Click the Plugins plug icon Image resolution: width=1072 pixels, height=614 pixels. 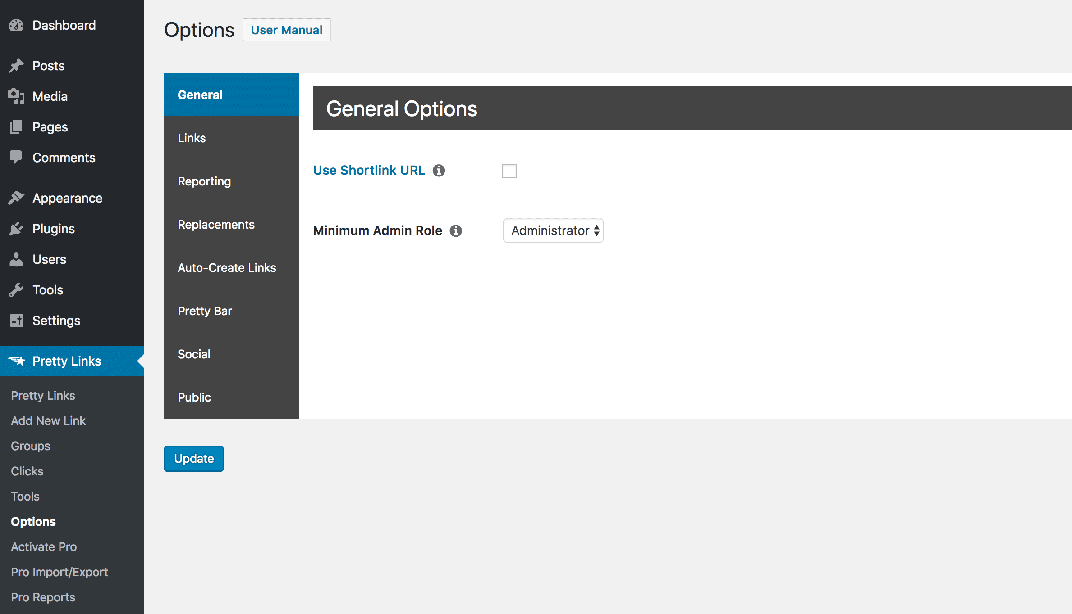[x=17, y=228]
